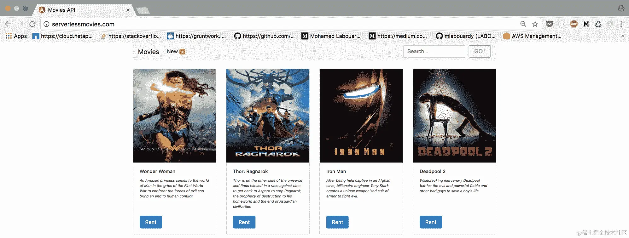Click the 'An Amazon princess comes' description
The height and width of the screenshot is (238, 629).
pyautogui.click(x=174, y=188)
